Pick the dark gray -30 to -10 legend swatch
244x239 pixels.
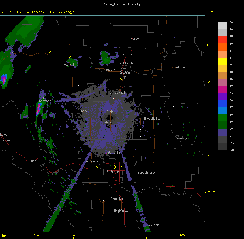pyautogui.click(x=222, y=146)
